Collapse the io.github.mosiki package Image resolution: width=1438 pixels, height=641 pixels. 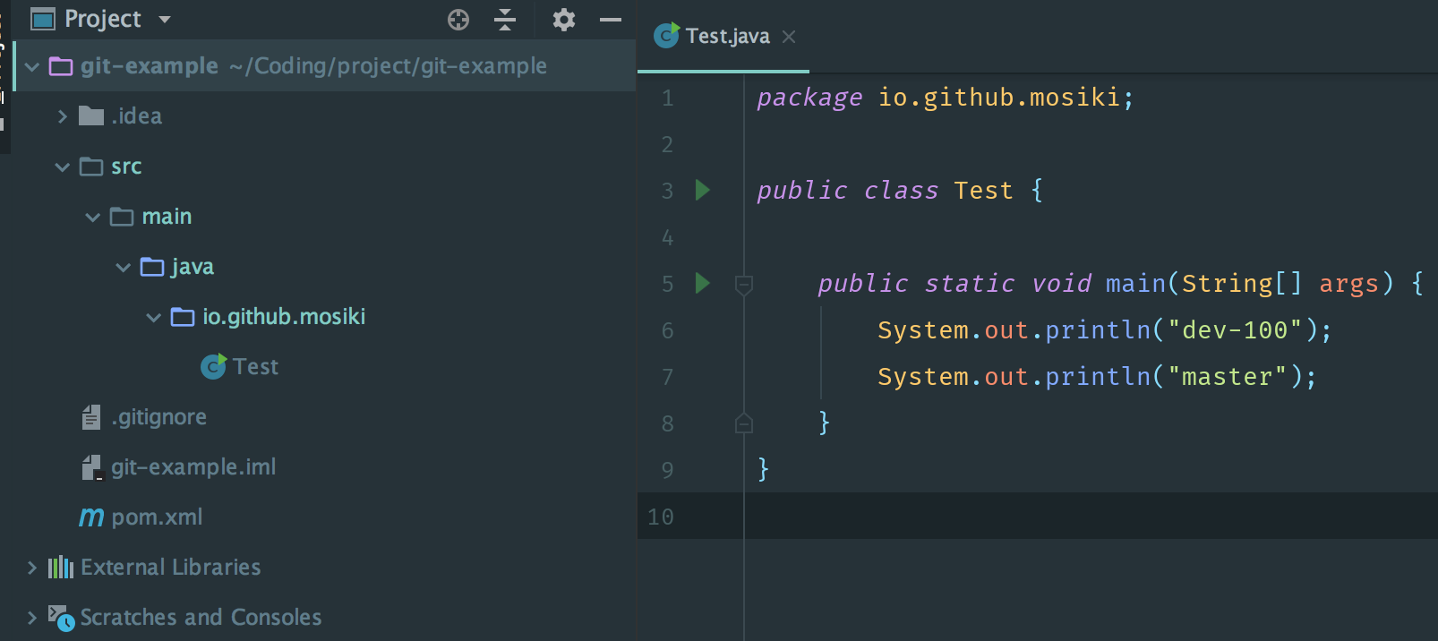pyautogui.click(x=154, y=317)
